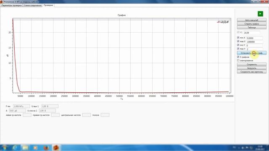269x151 pixels.
Task: Enable the сканирование checkbox
Action: [x=238, y=60]
